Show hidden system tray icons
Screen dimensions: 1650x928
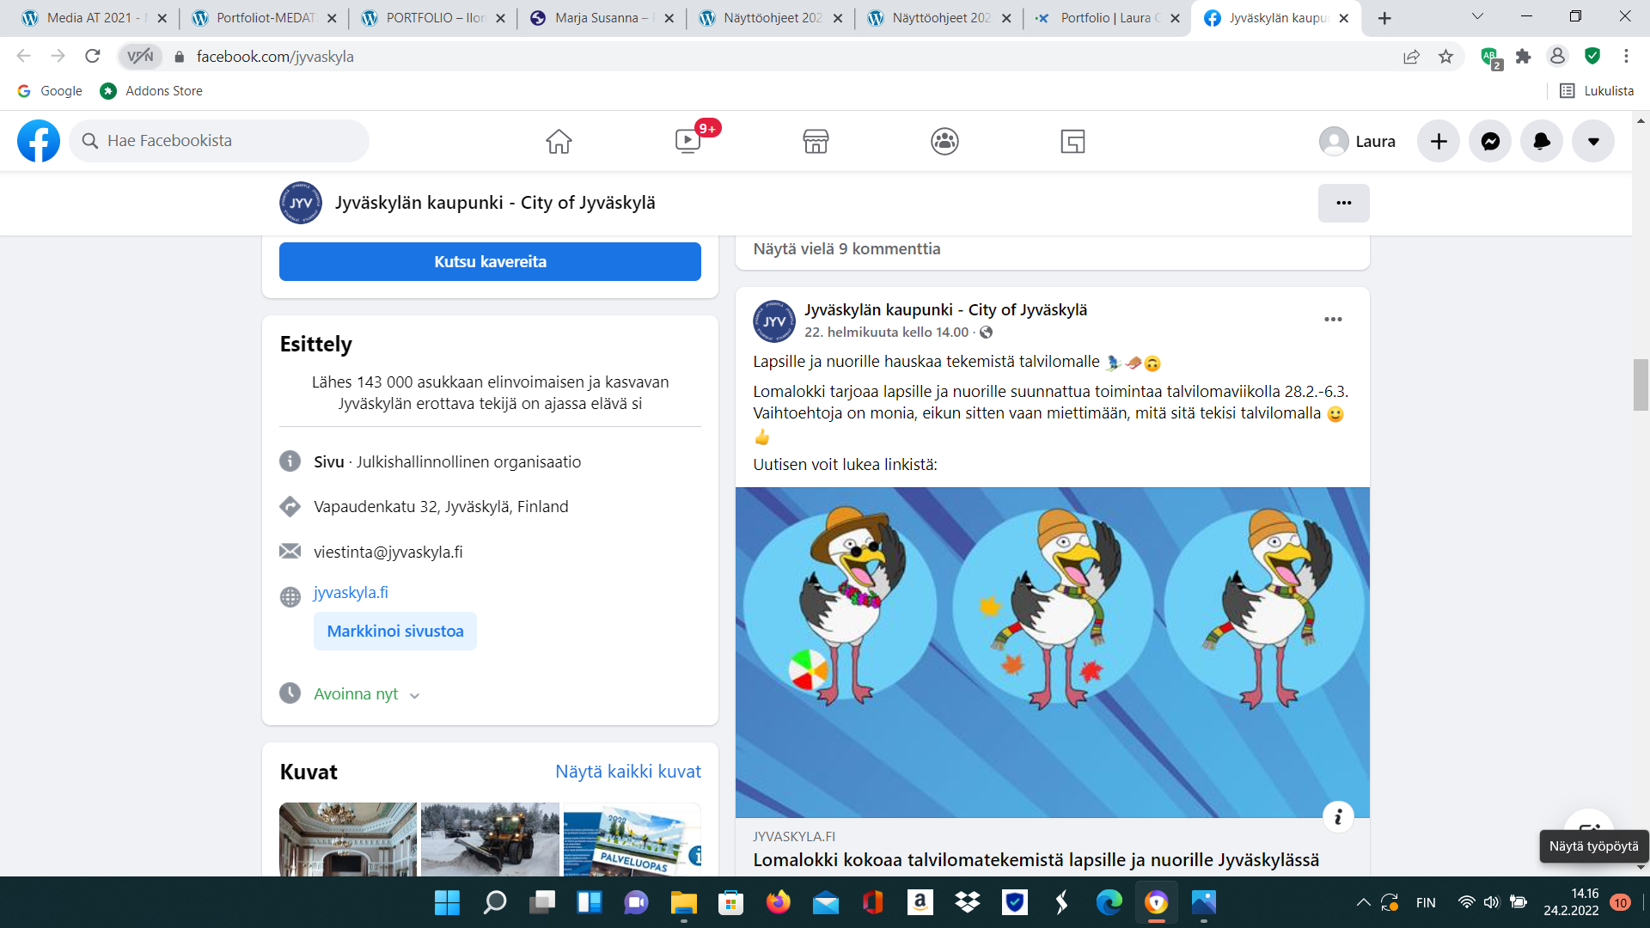[x=1364, y=902]
